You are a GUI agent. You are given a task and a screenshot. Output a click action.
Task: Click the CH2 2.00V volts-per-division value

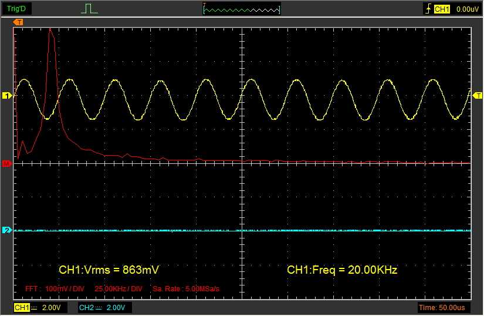point(116,308)
